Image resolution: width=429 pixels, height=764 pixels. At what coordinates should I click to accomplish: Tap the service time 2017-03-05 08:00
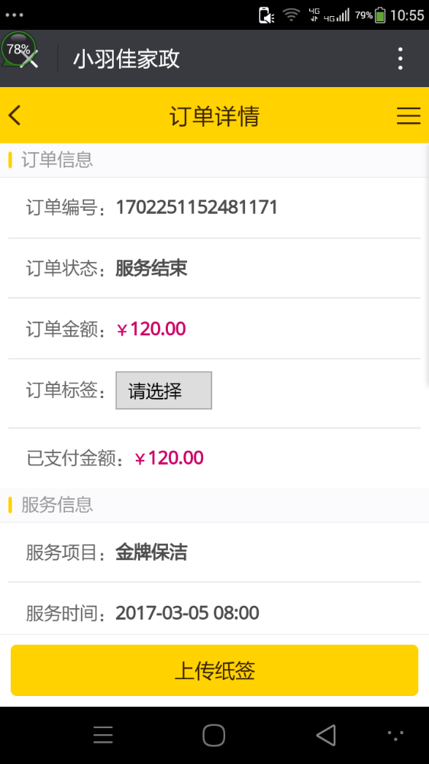[187, 613]
